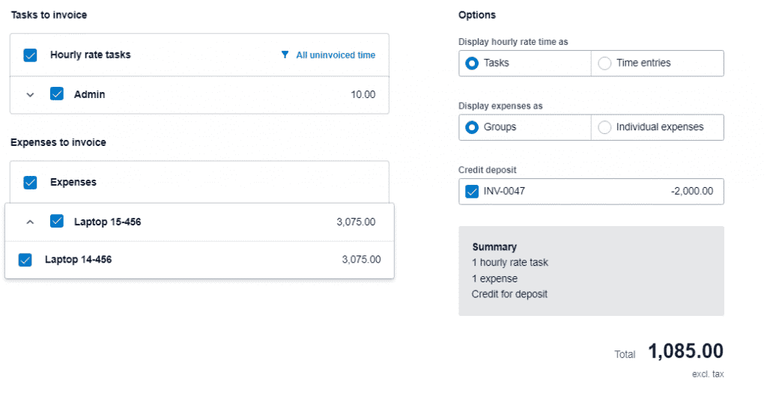Click the INV-0047 invoice label
The width and height of the screenshot is (767, 411).
pos(504,191)
